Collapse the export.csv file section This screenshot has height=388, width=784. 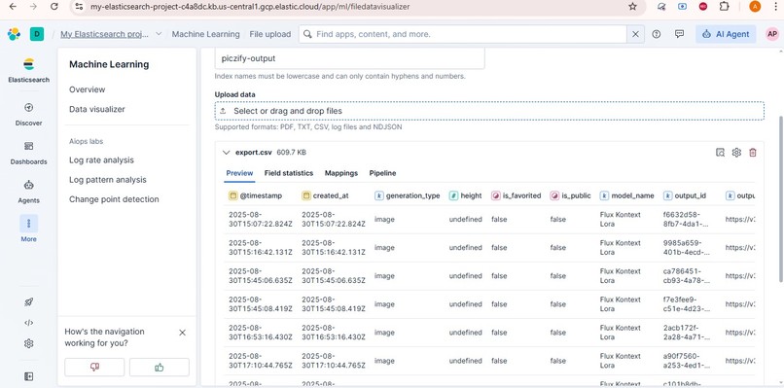coord(226,153)
